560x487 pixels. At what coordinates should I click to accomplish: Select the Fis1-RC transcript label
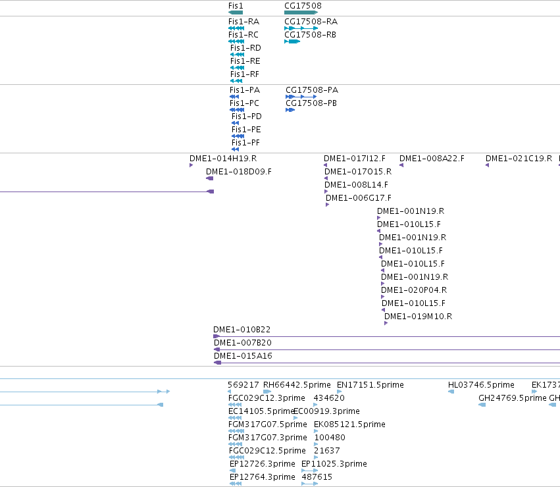click(243, 35)
